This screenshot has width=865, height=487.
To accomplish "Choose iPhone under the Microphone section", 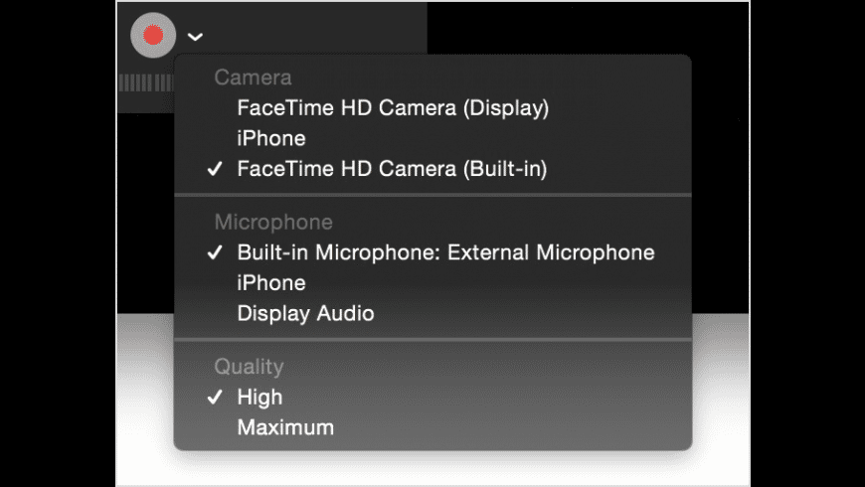I will tap(432, 283).
